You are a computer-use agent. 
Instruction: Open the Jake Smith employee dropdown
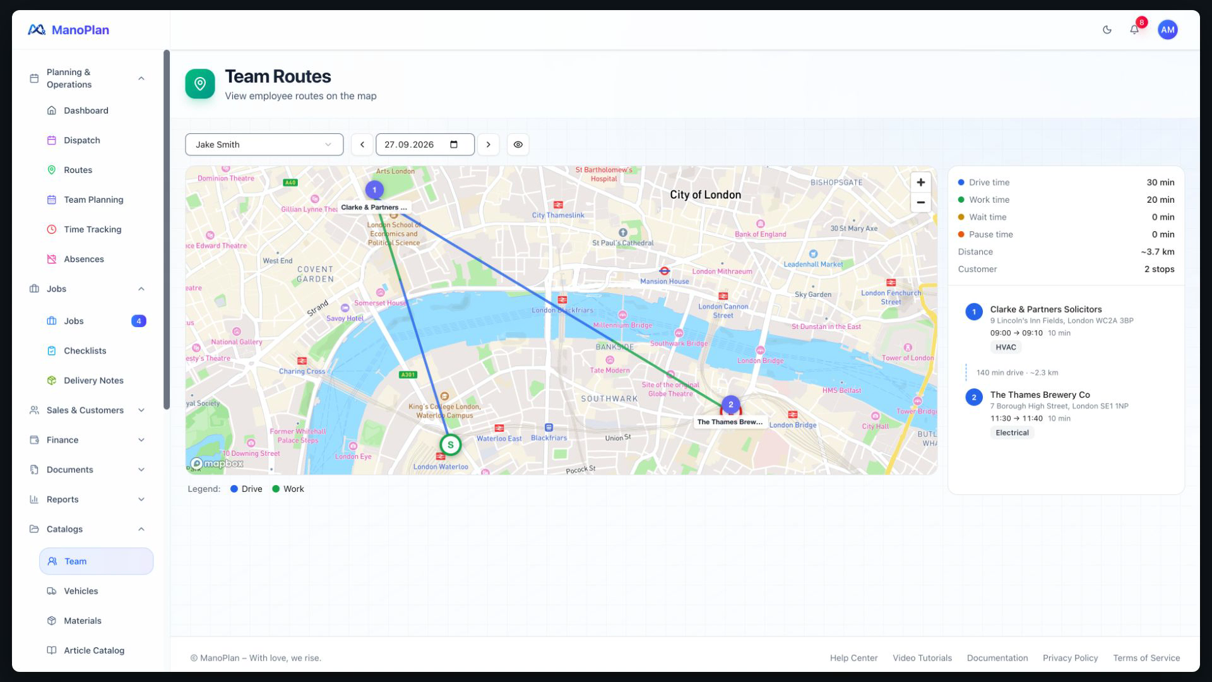(x=264, y=145)
